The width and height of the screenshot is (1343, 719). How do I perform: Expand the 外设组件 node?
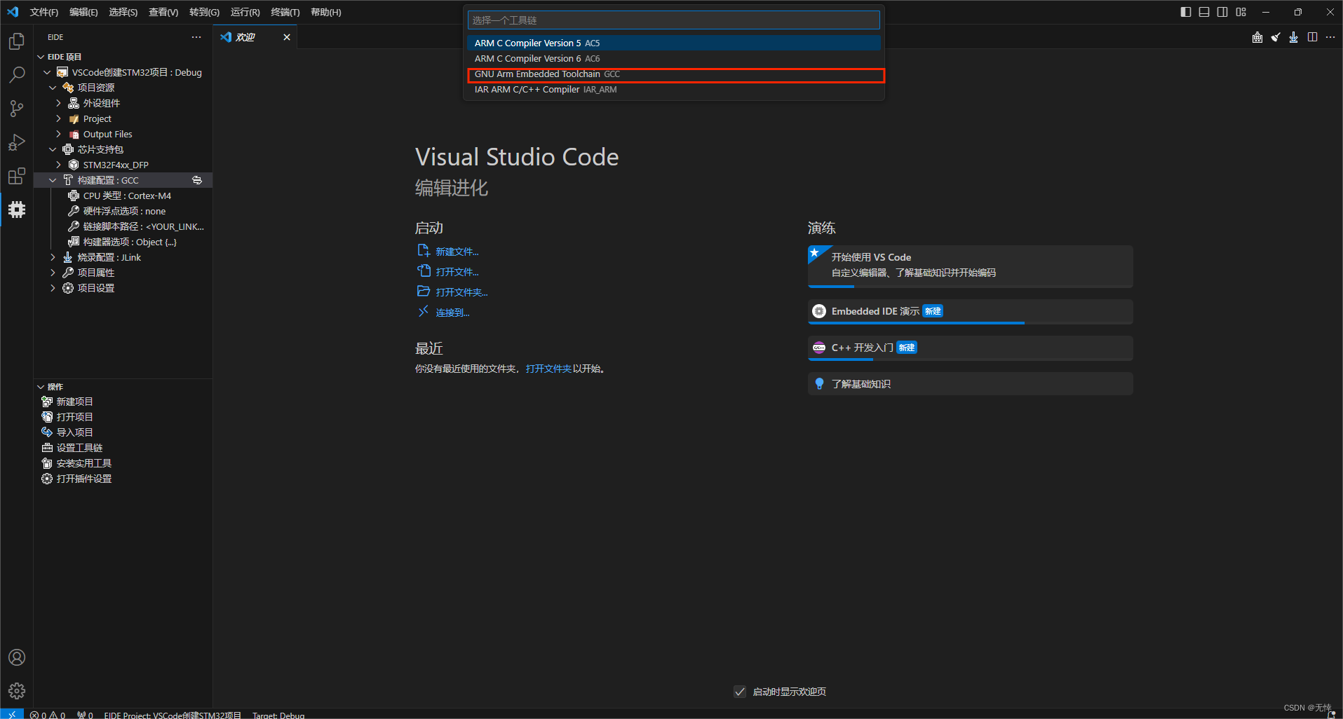58,103
